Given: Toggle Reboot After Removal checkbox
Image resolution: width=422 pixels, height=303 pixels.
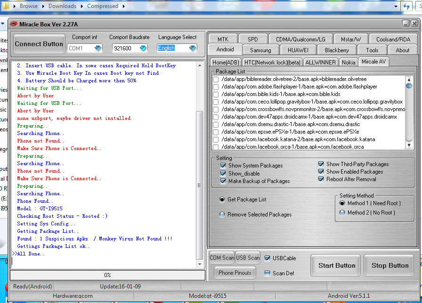Looking at the screenshot, I should click(321, 179).
